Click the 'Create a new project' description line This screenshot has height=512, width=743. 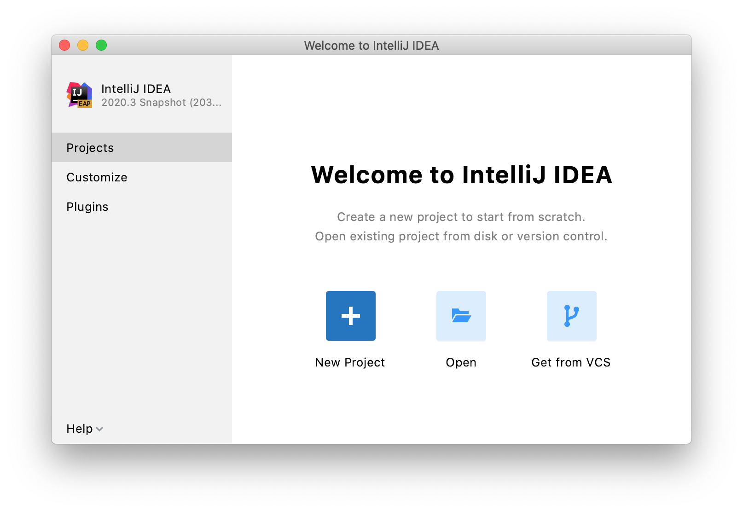[461, 217]
